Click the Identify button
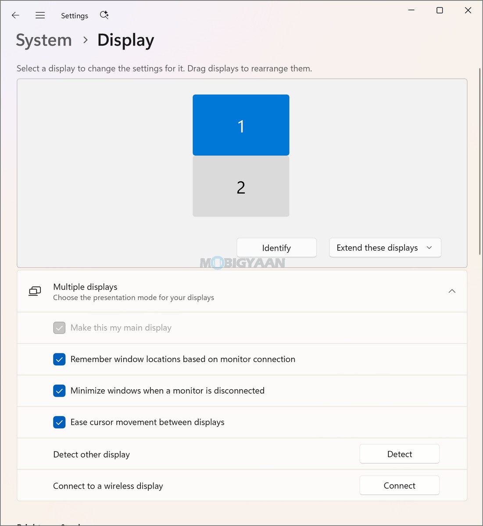 276,248
